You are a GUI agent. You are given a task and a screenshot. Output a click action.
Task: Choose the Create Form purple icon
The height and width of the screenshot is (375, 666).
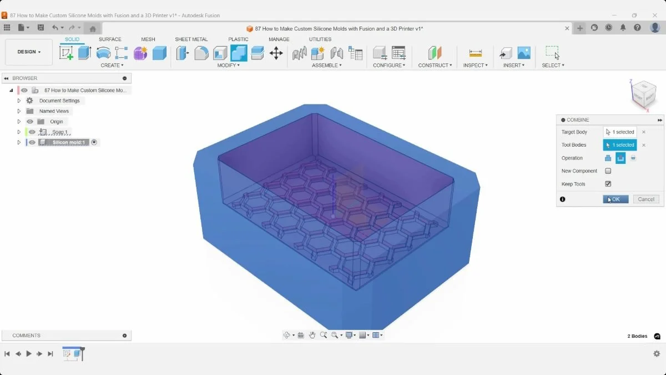140,53
